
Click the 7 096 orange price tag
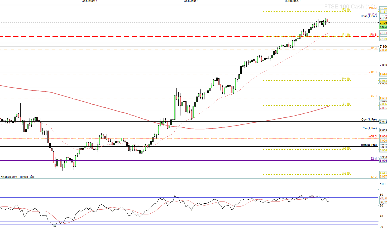click(383, 50)
